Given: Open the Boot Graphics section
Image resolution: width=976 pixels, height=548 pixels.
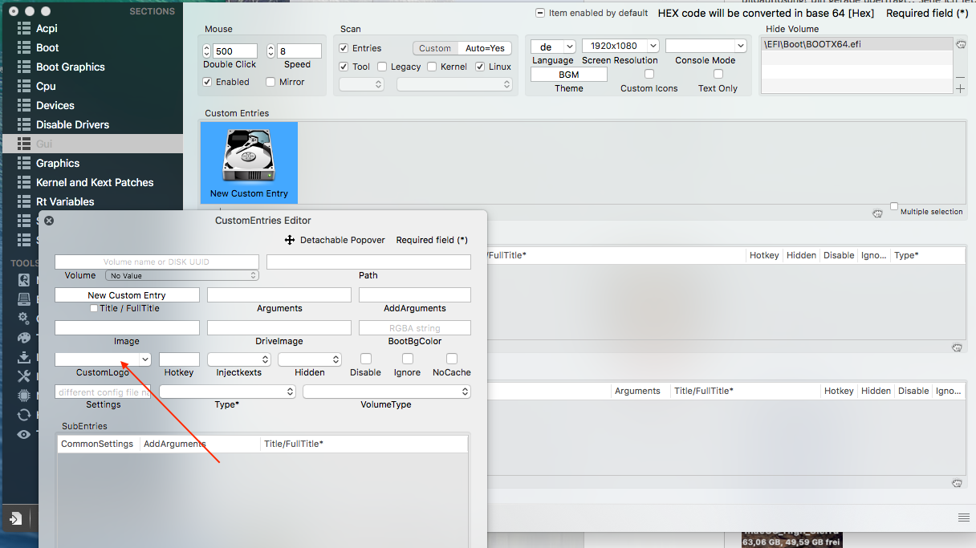Looking at the screenshot, I should point(71,67).
